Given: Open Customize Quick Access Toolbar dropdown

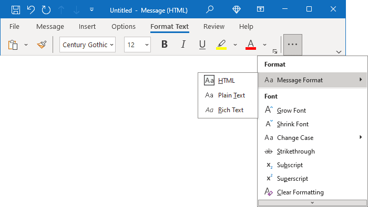Looking at the screenshot, I should (92, 9).
